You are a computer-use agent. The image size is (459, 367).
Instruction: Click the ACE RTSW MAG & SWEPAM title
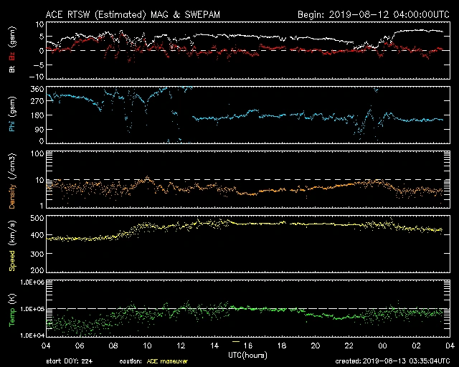[138, 14]
